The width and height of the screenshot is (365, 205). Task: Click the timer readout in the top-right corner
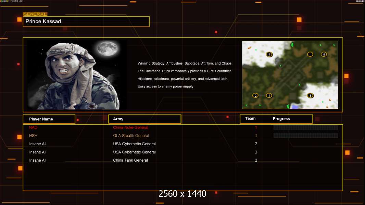coord(360,1)
